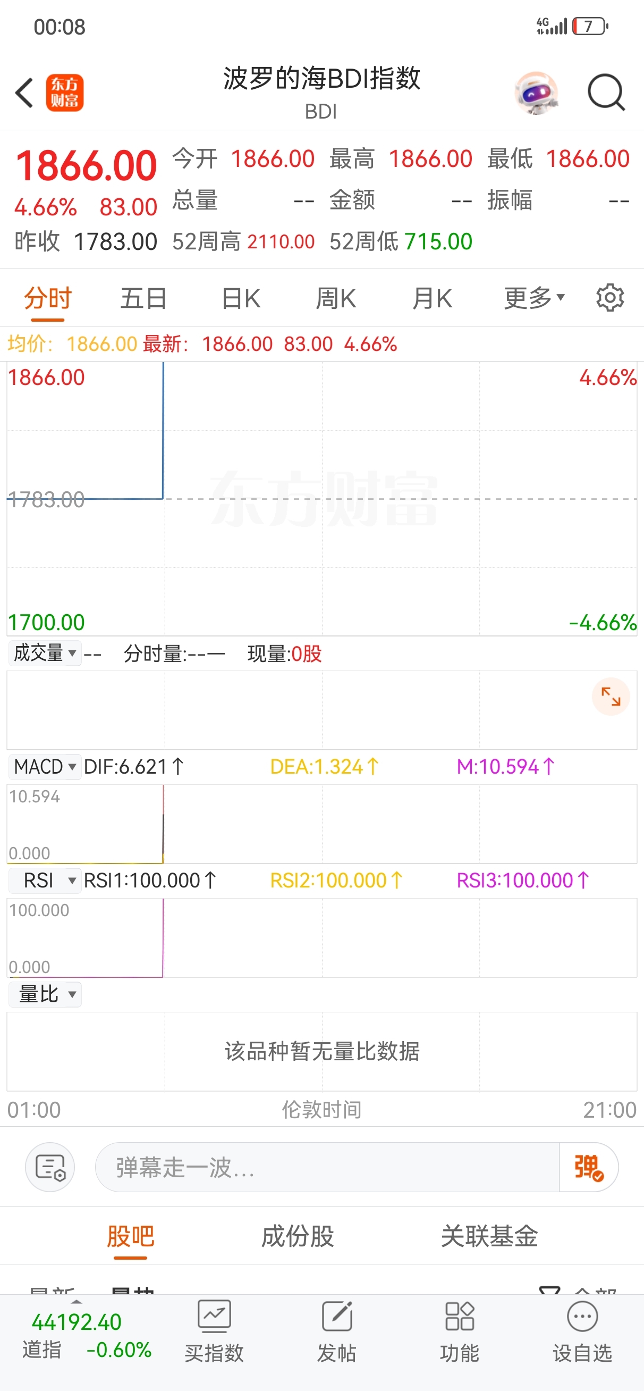The height and width of the screenshot is (1391, 644).
Task: Open the MACD indicator dropdown
Action: coord(45,767)
